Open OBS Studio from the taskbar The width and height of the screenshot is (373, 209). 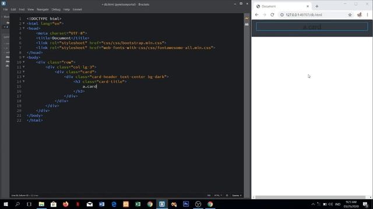[x=198, y=204]
